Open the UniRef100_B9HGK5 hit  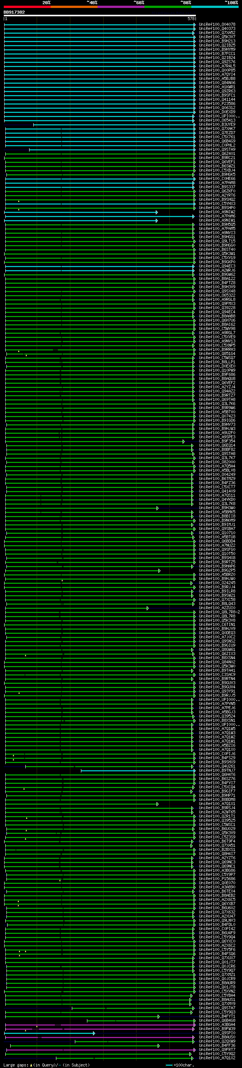[x=217, y=175]
